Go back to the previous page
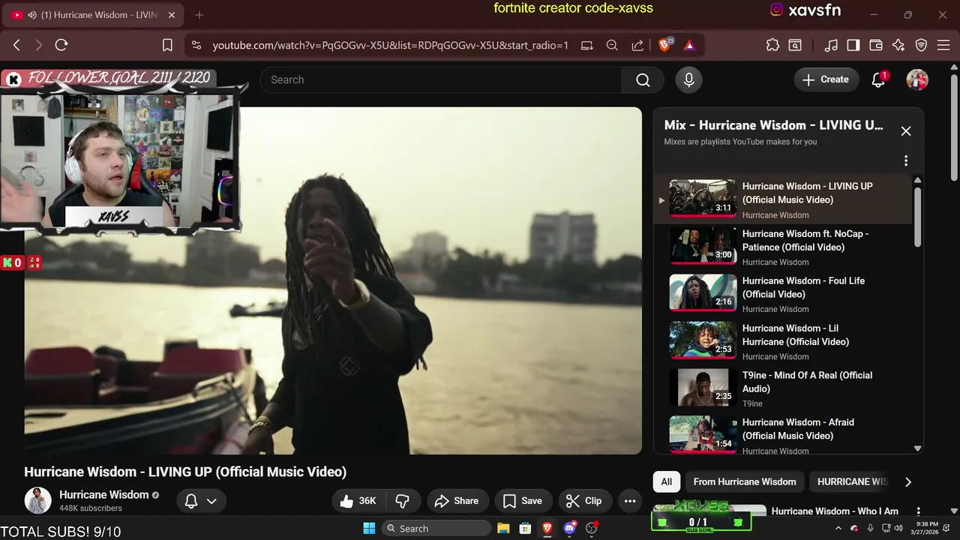960x540 pixels. pyautogui.click(x=16, y=45)
